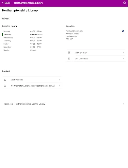This screenshot has height=168, width=128.
Task: Open View on map
Action: coord(96,52)
